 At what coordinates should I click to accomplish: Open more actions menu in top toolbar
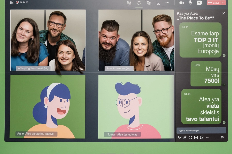[167, 3]
